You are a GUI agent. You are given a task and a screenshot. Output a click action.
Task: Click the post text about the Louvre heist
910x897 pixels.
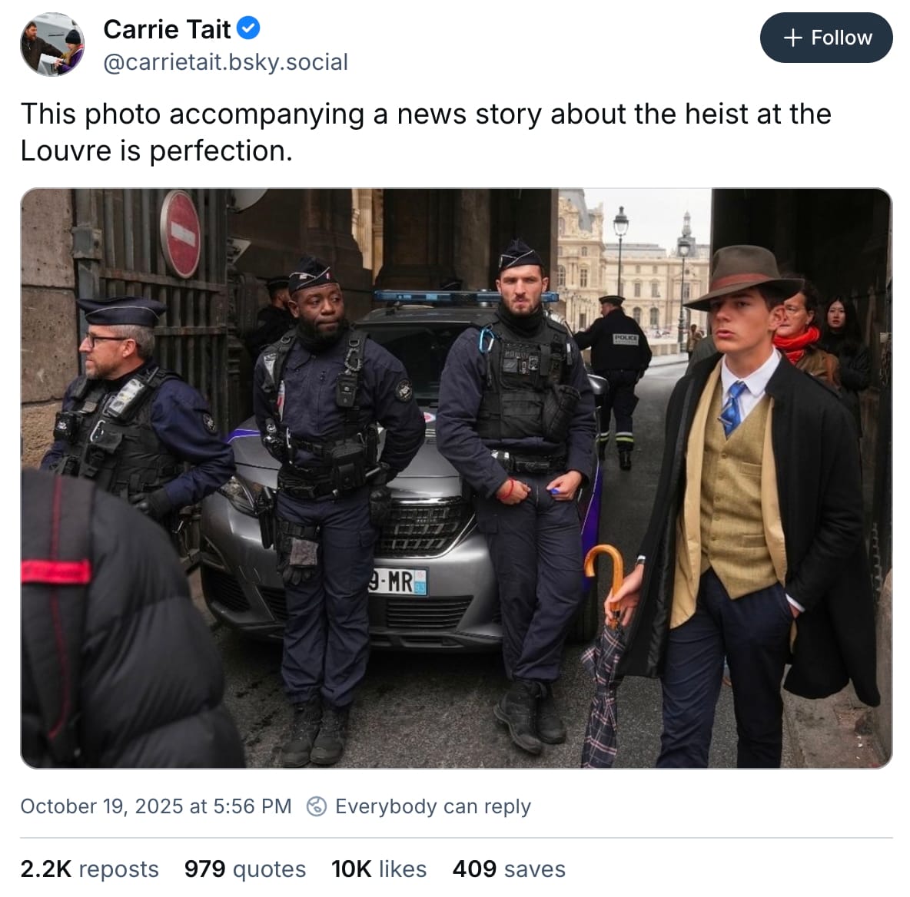(426, 132)
